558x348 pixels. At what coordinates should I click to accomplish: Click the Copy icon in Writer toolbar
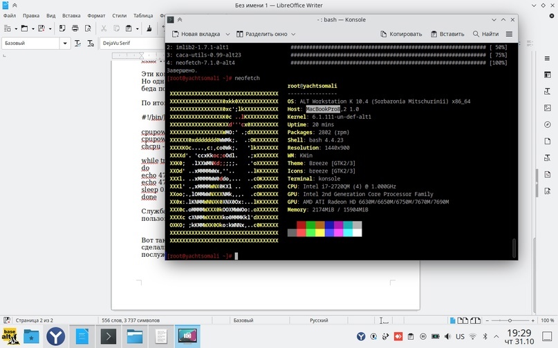[116, 28]
